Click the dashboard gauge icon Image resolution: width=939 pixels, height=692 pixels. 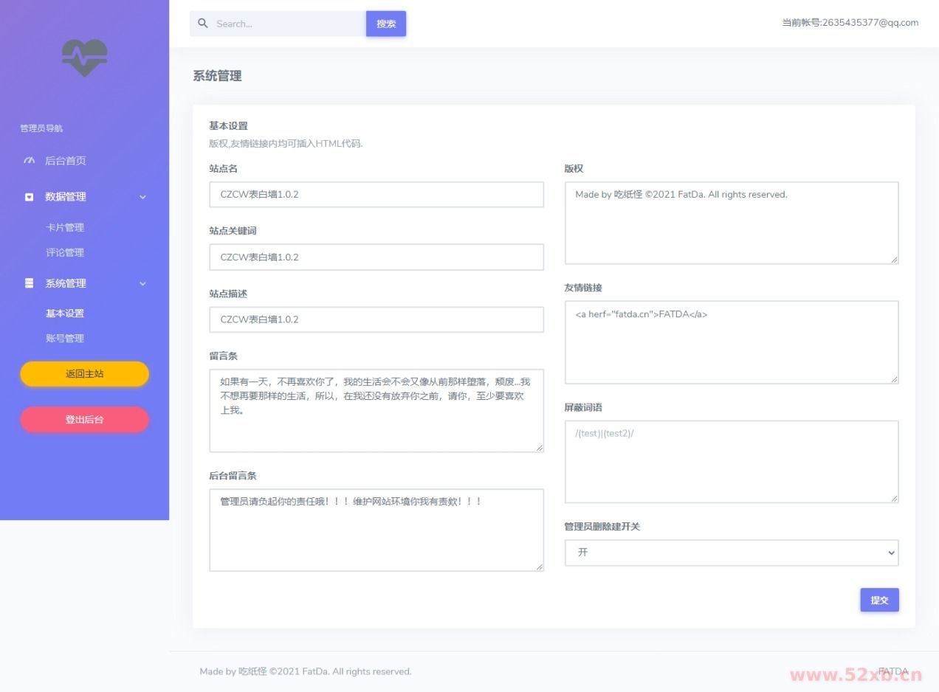[30, 161]
